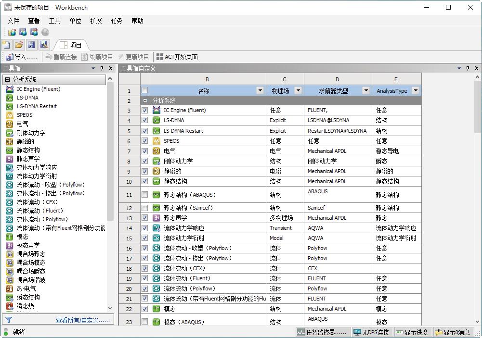Click the table scrollbar down arrow

pos(477,322)
